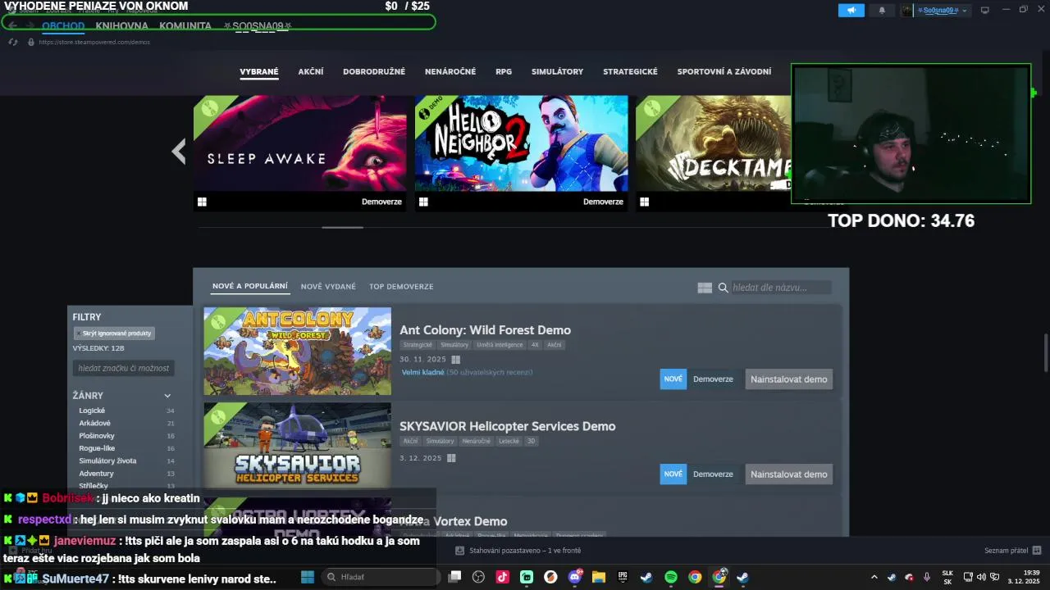Select the DOBRODRUŽNÉ category tab
Viewport: 1050px width, 590px height.
(374, 71)
